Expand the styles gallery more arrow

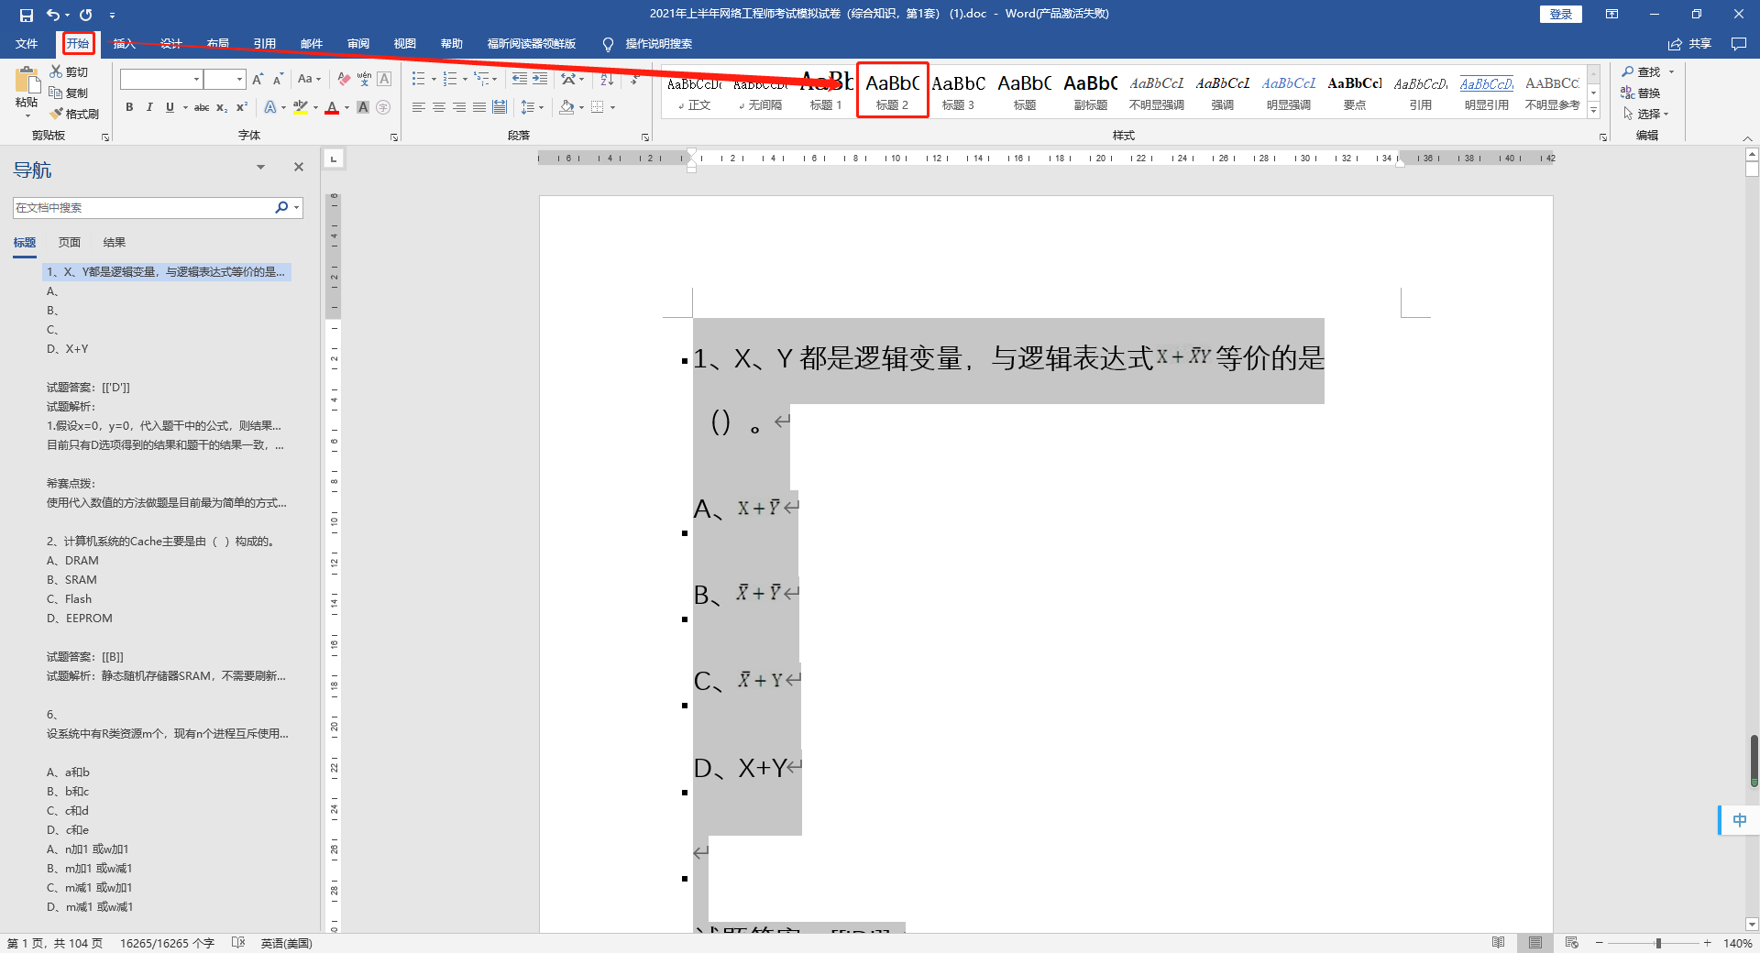click(1594, 111)
